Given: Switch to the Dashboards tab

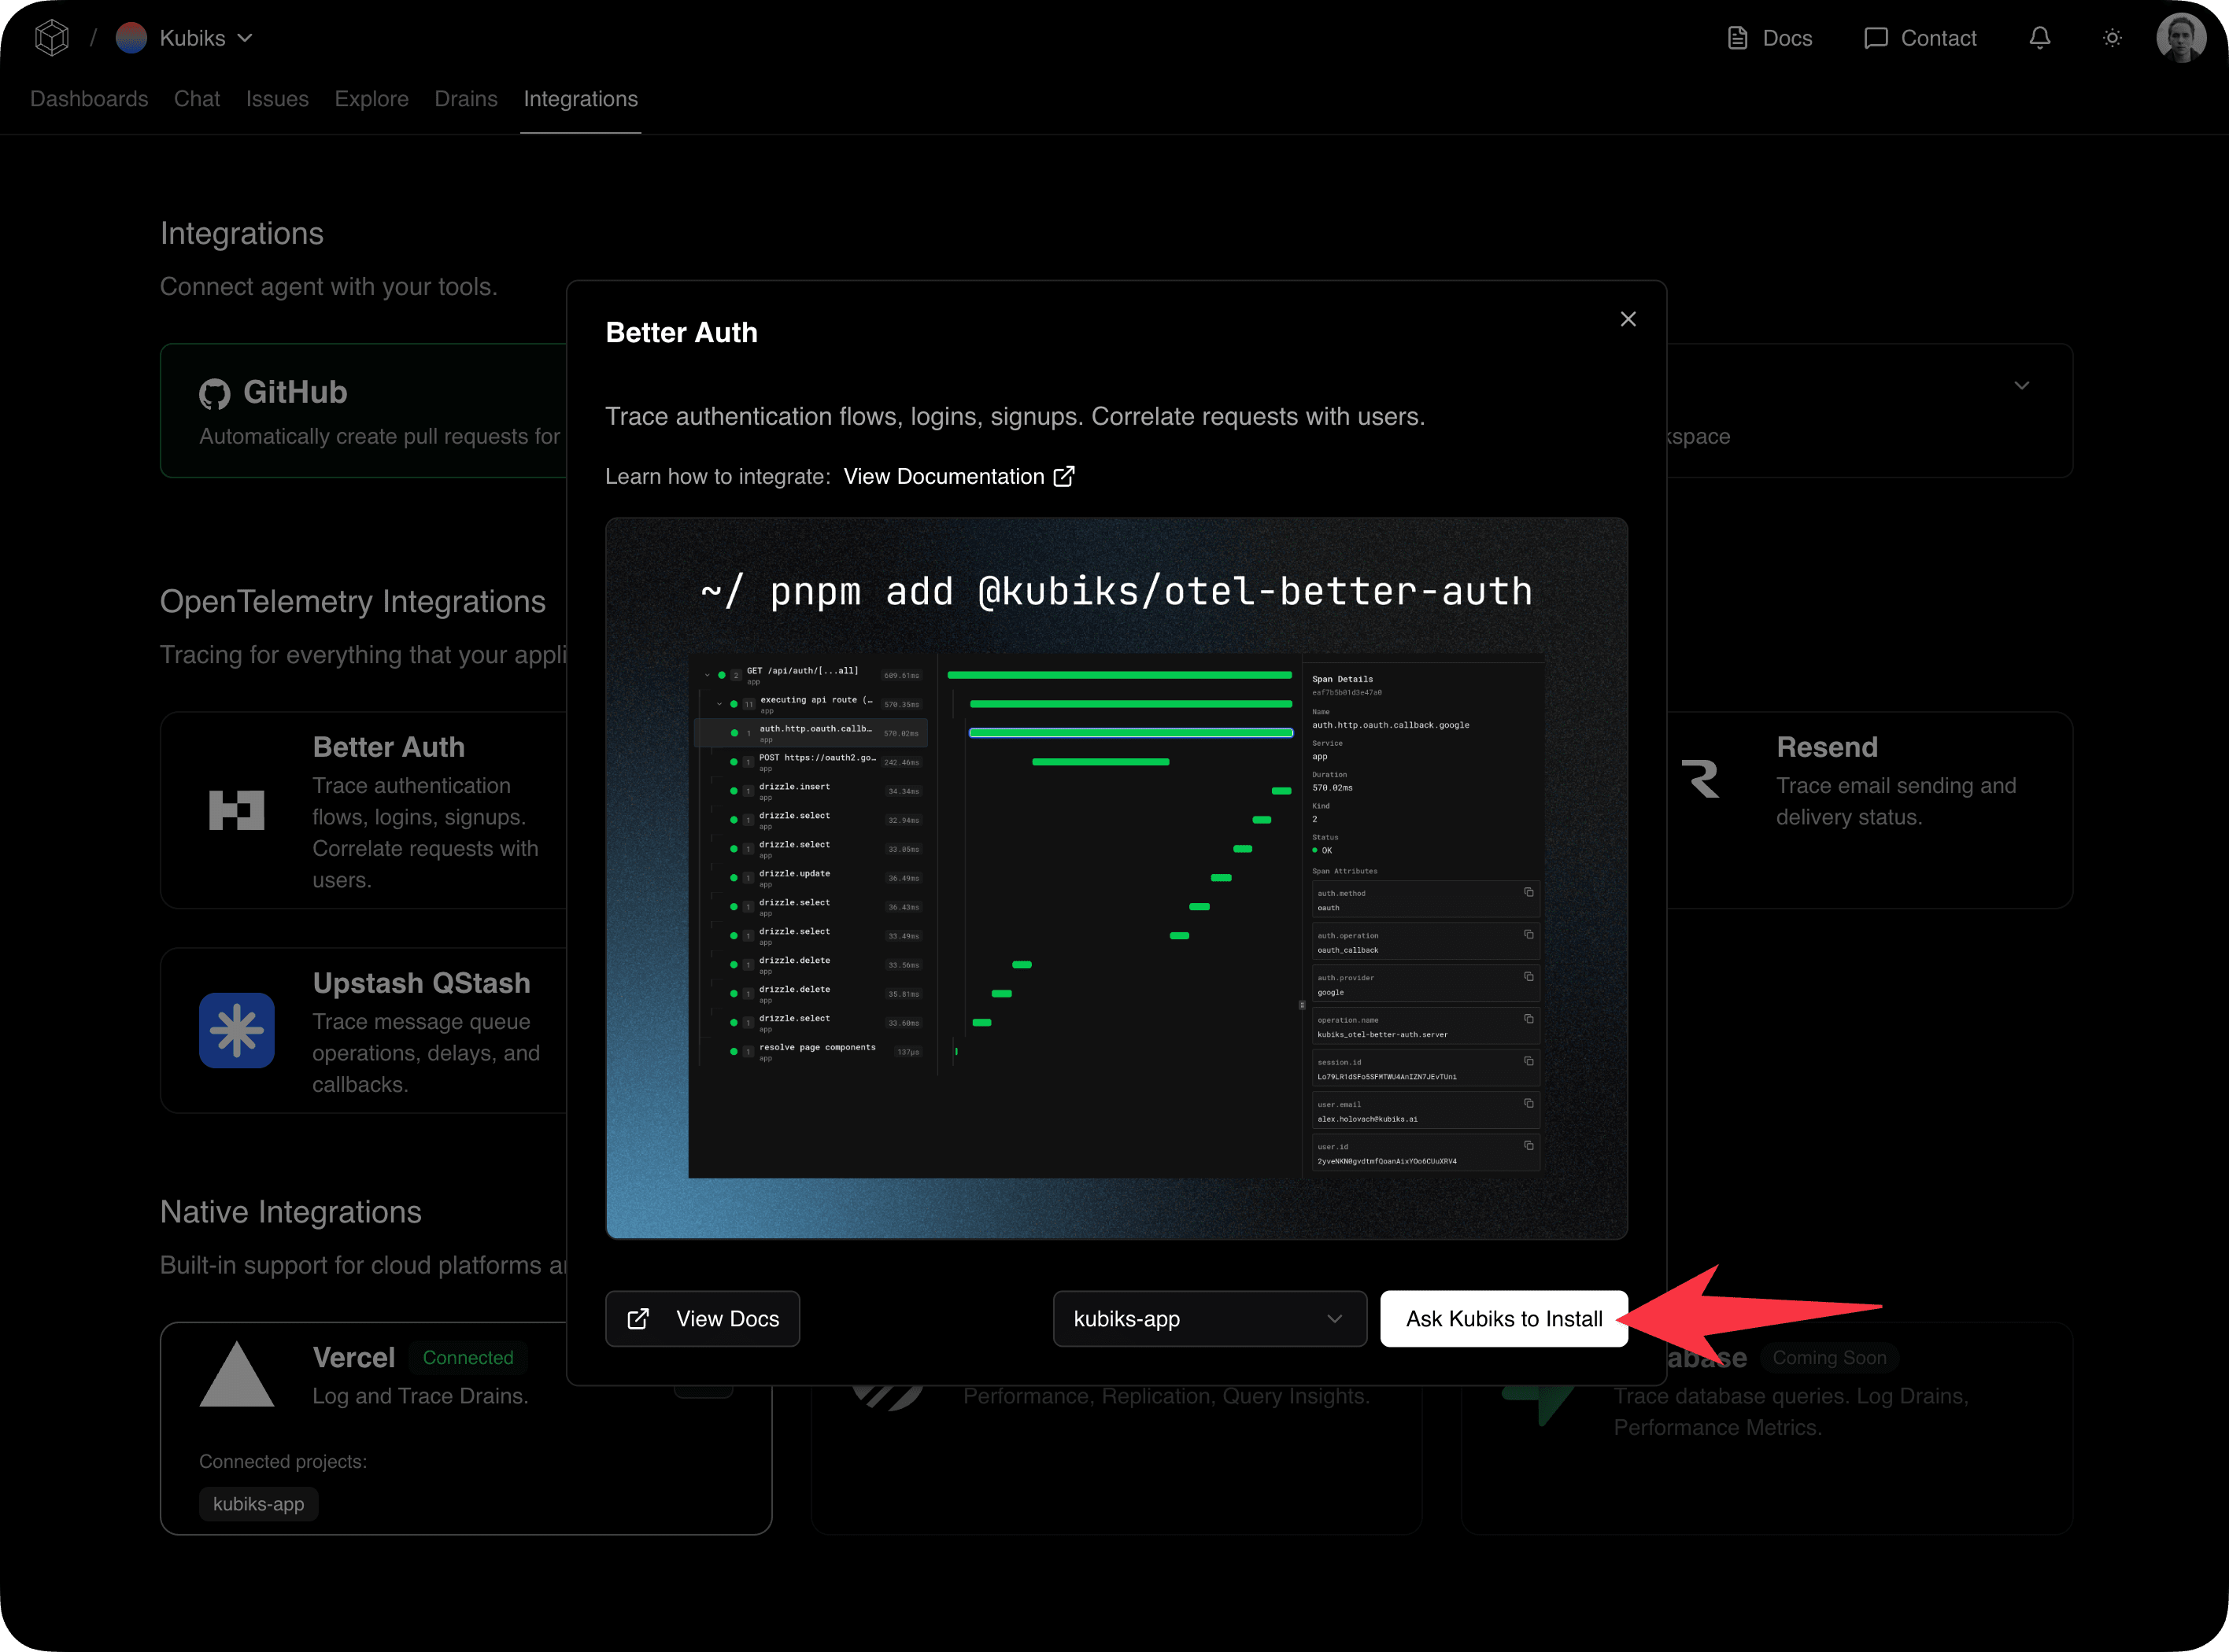Looking at the screenshot, I should [x=89, y=99].
